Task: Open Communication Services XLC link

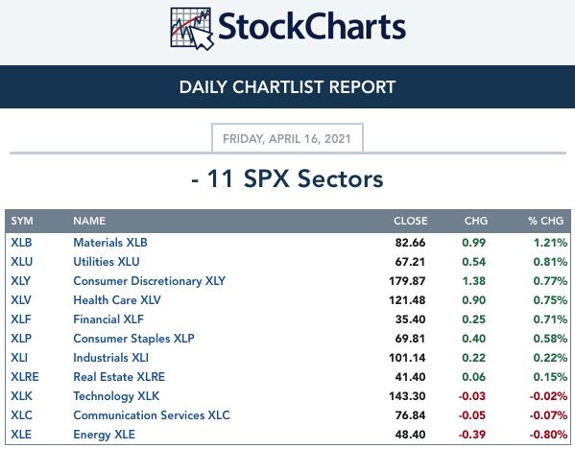Action: tap(152, 414)
